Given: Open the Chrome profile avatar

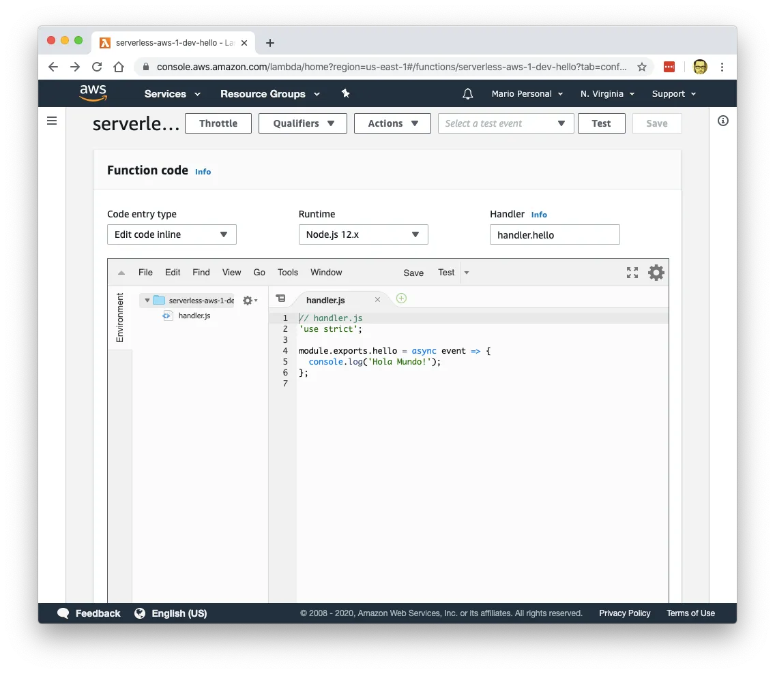Looking at the screenshot, I should pyautogui.click(x=700, y=67).
